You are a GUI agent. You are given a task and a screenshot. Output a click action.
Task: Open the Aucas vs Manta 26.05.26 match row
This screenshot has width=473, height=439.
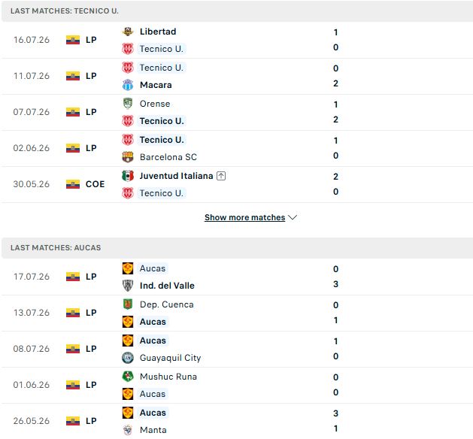pos(236,421)
